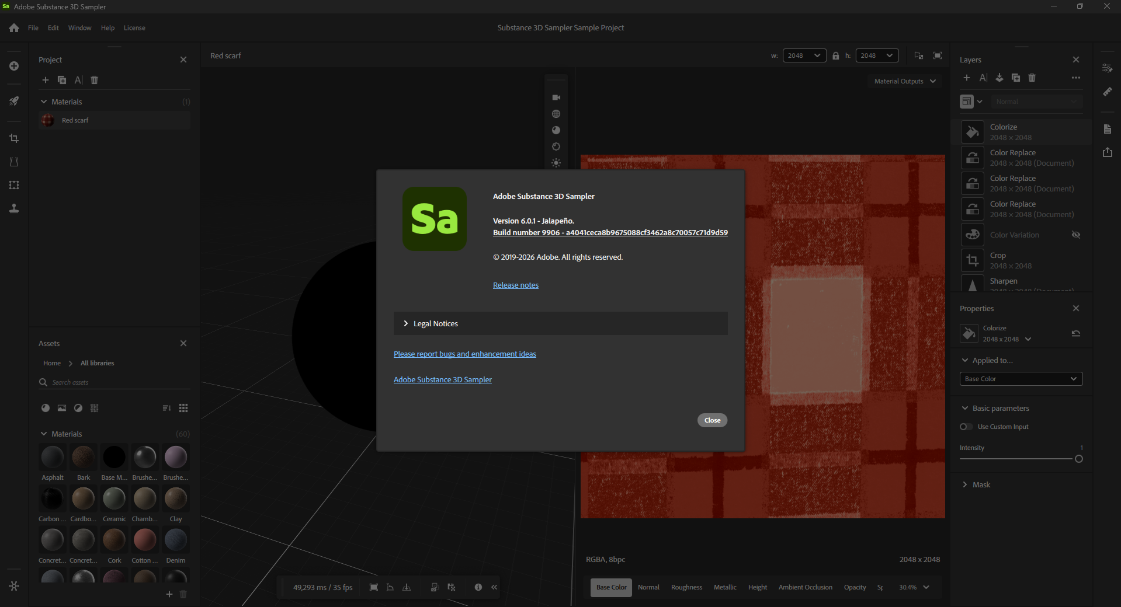The width and height of the screenshot is (1121, 607).
Task: Open the height resolution dropdown
Action: (x=877, y=55)
